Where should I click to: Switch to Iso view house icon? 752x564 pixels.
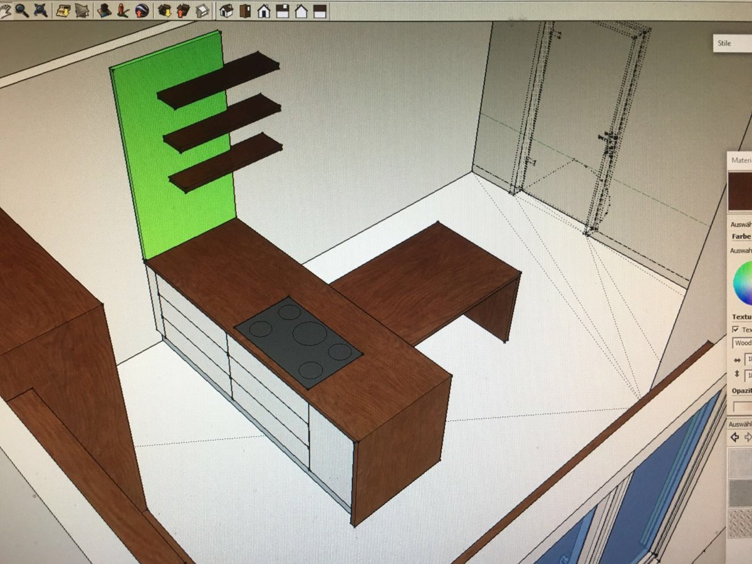pyautogui.click(x=226, y=11)
